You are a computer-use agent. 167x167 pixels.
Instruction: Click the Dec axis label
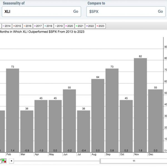coord(151,154)
